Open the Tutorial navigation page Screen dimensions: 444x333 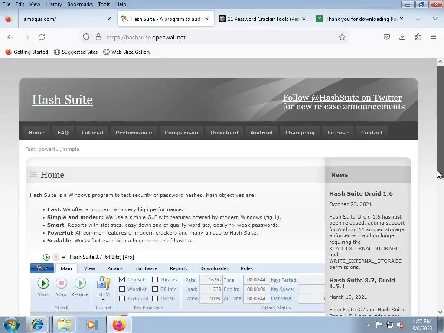point(92,133)
